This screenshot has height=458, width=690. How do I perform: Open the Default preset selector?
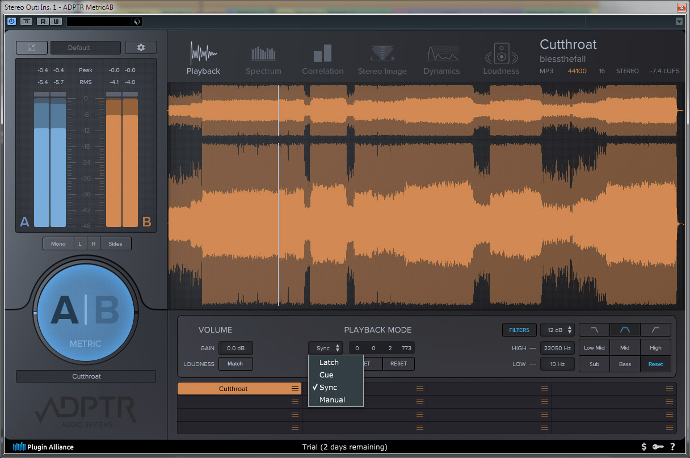coord(86,48)
